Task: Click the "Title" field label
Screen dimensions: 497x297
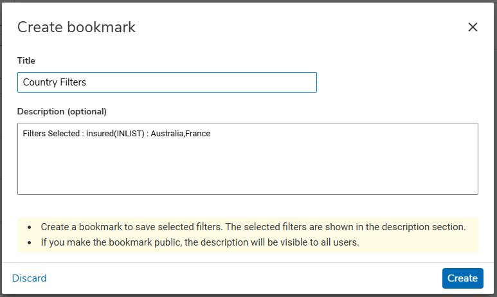Action: [26, 60]
